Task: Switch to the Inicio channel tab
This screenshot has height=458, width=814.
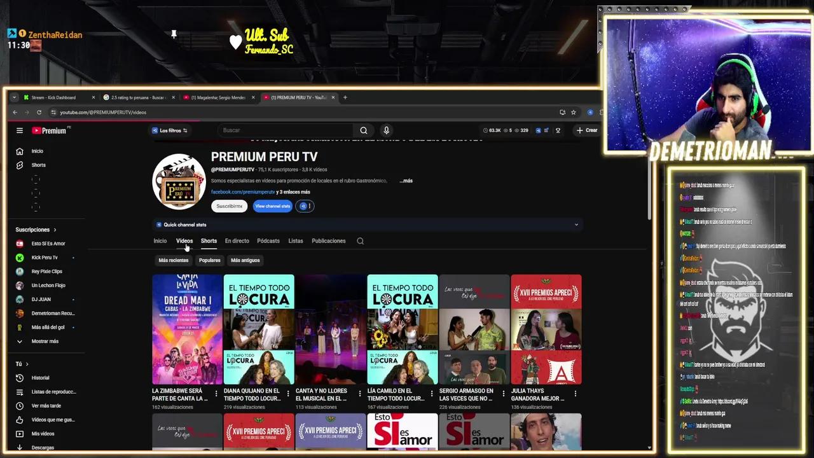Action: point(160,241)
